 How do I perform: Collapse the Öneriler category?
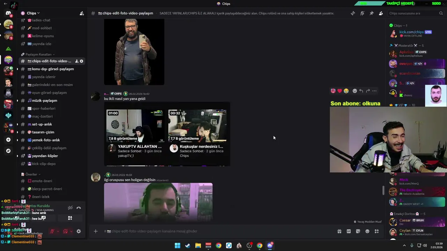[31, 174]
